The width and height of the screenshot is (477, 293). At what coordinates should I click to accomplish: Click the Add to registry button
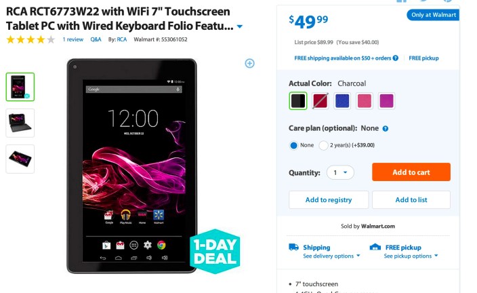point(329,200)
